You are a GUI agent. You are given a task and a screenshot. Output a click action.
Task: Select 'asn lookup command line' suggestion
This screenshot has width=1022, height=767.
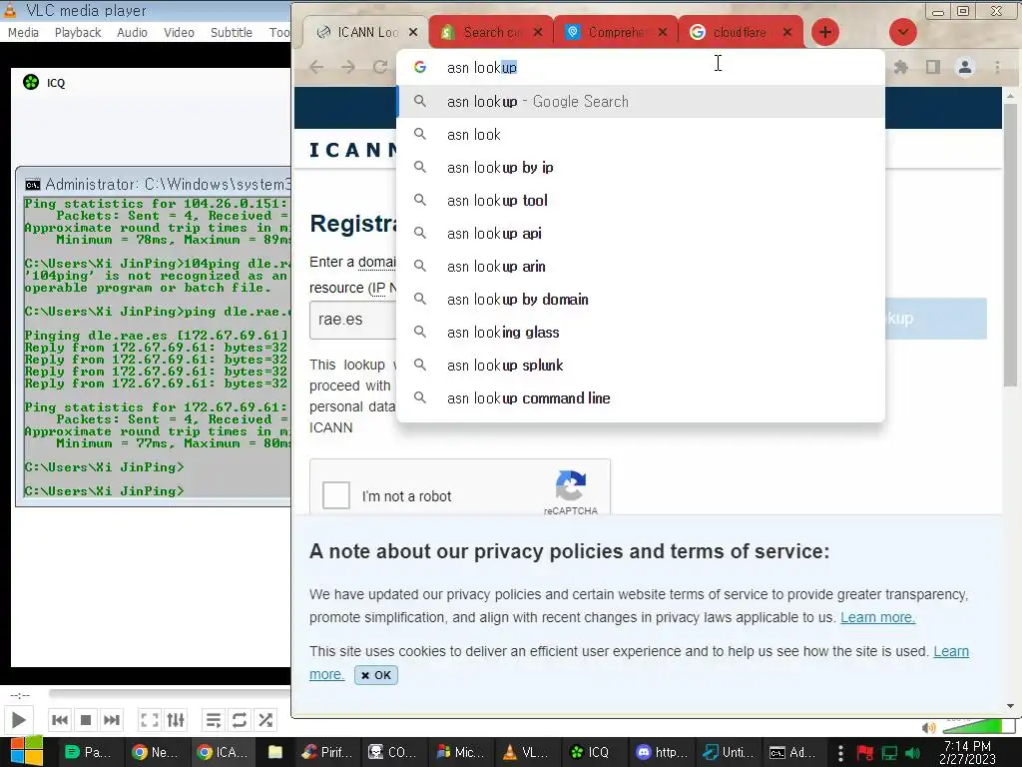[x=641, y=397]
